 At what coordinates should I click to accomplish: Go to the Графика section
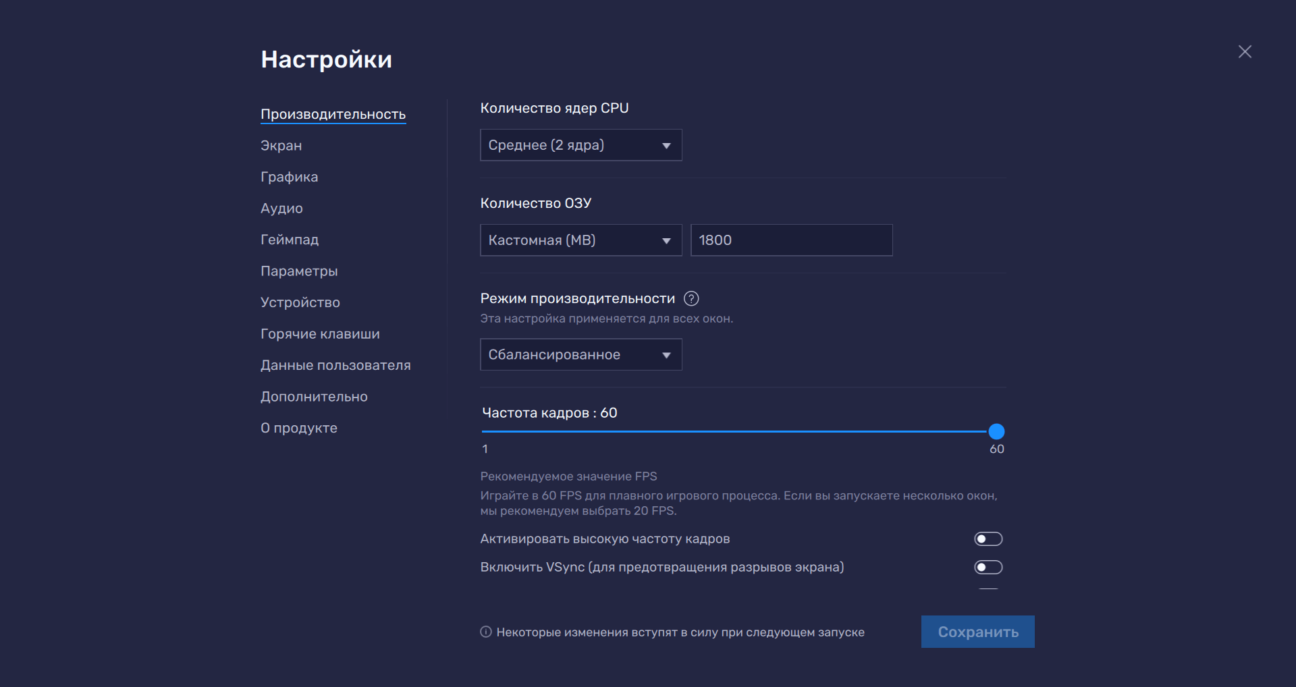coord(289,177)
